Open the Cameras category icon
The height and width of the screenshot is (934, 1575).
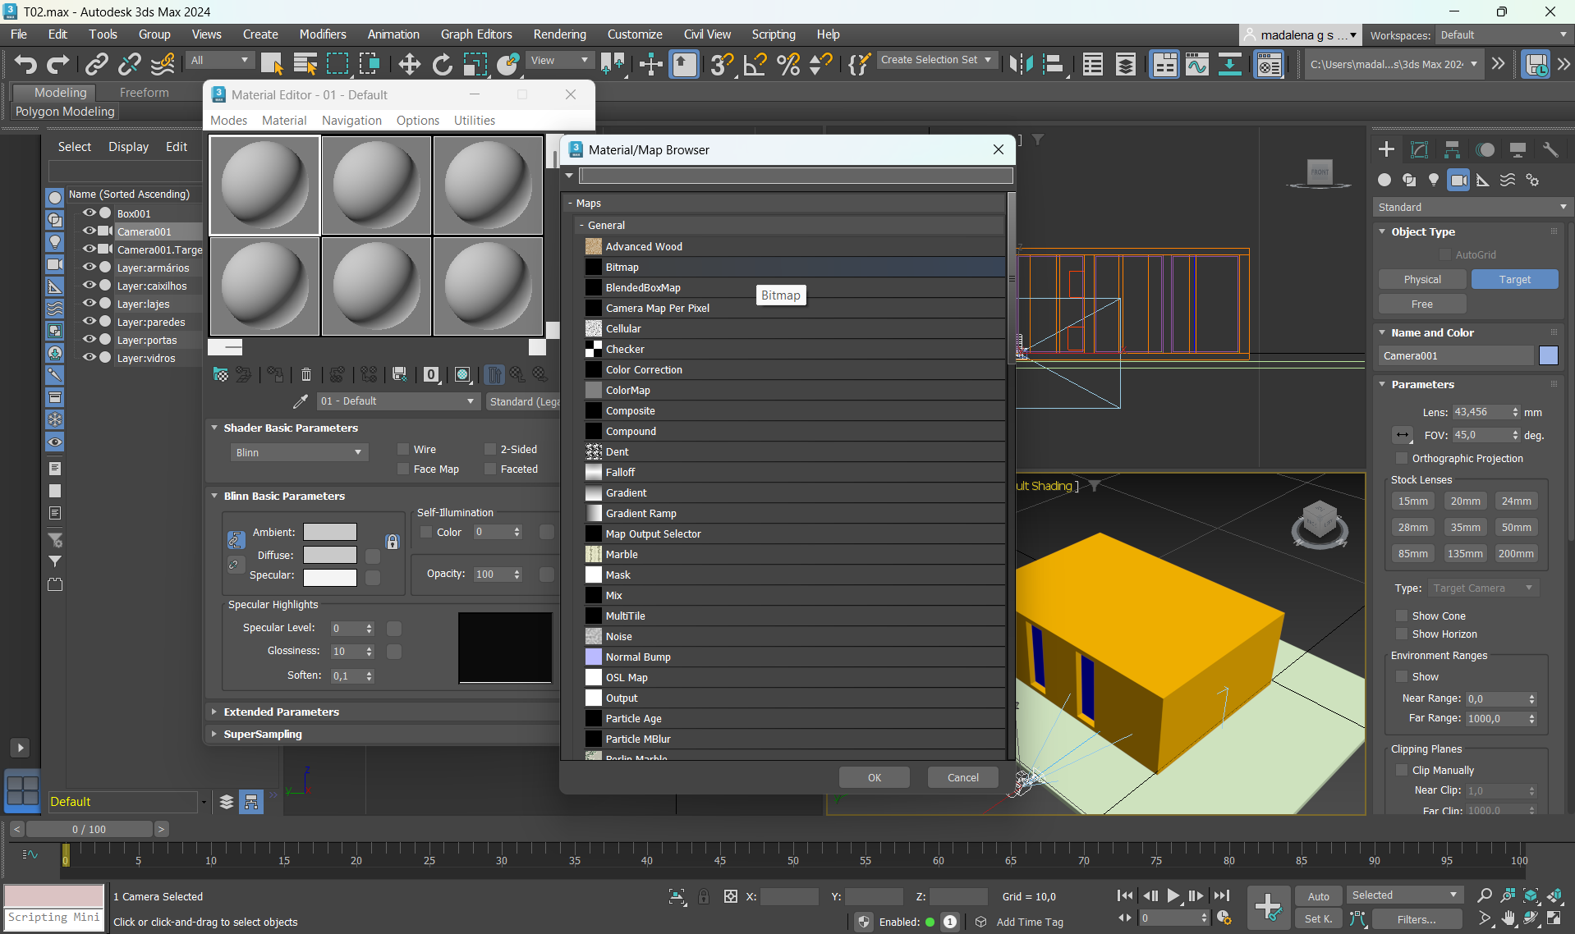click(x=1458, y=180)
